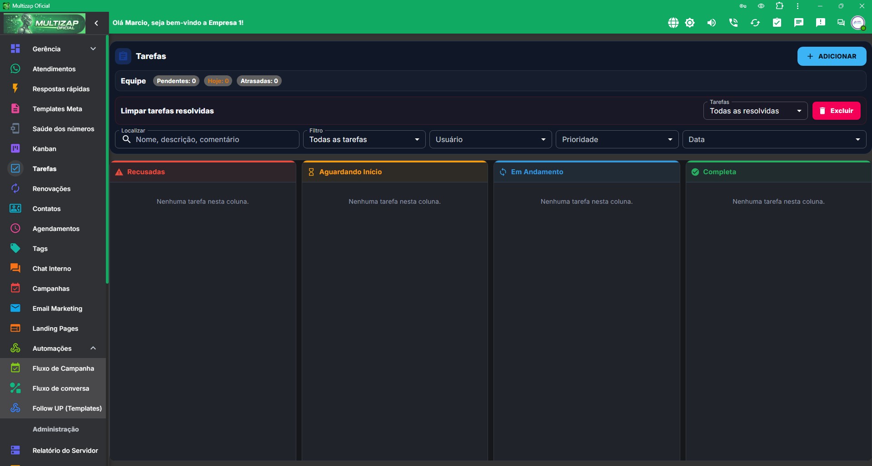Click the Contatos card icon

coord(15,209)
